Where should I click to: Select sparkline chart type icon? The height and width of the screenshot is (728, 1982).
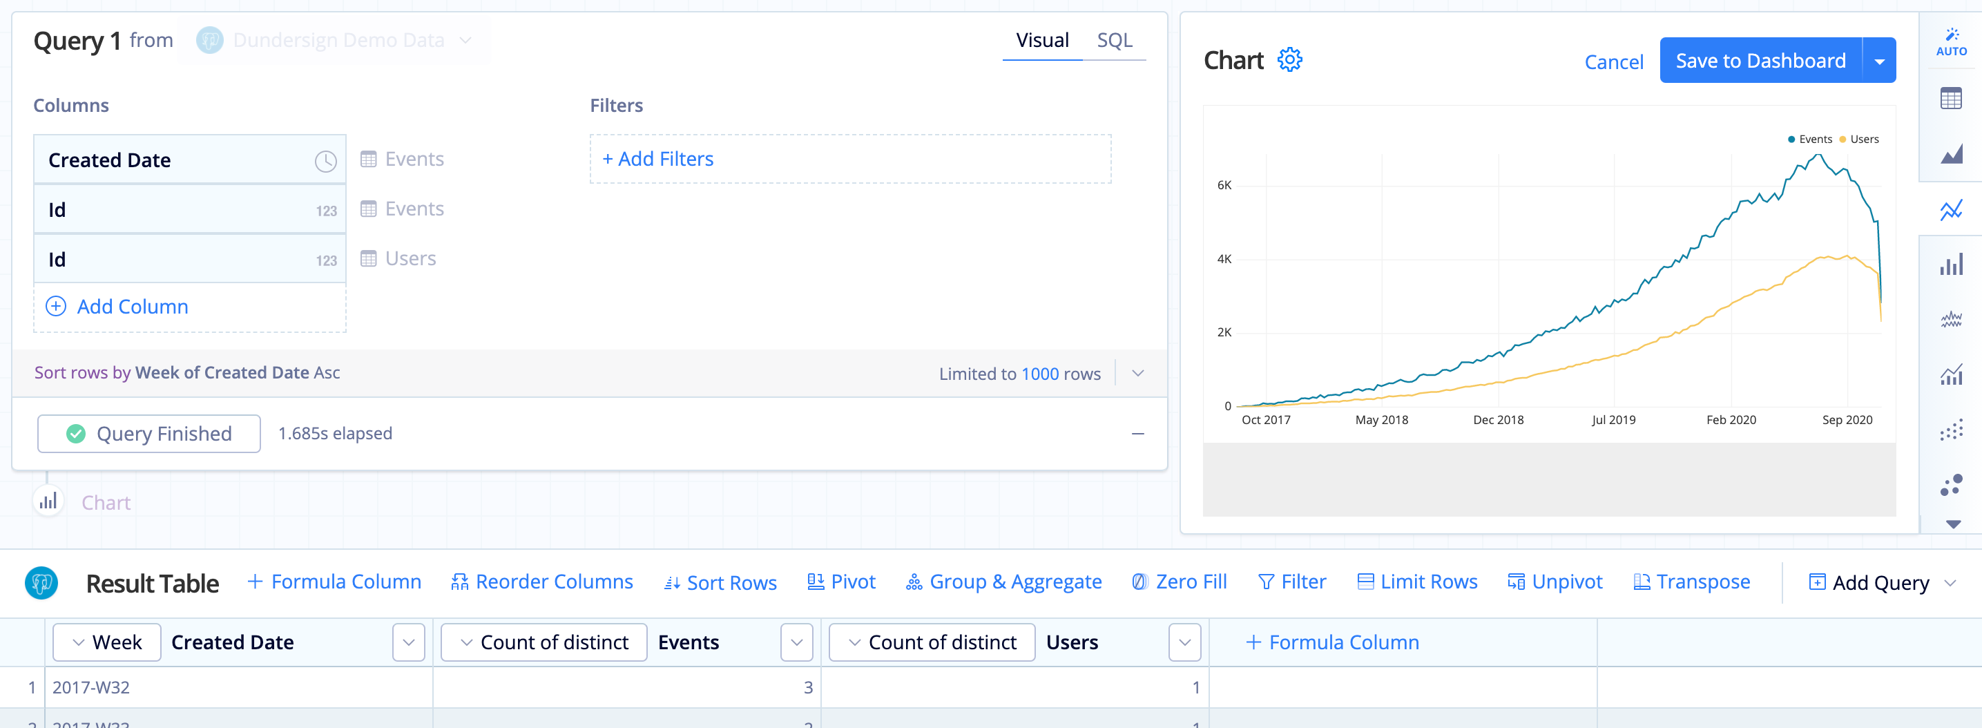click(x=1951, y=319)
